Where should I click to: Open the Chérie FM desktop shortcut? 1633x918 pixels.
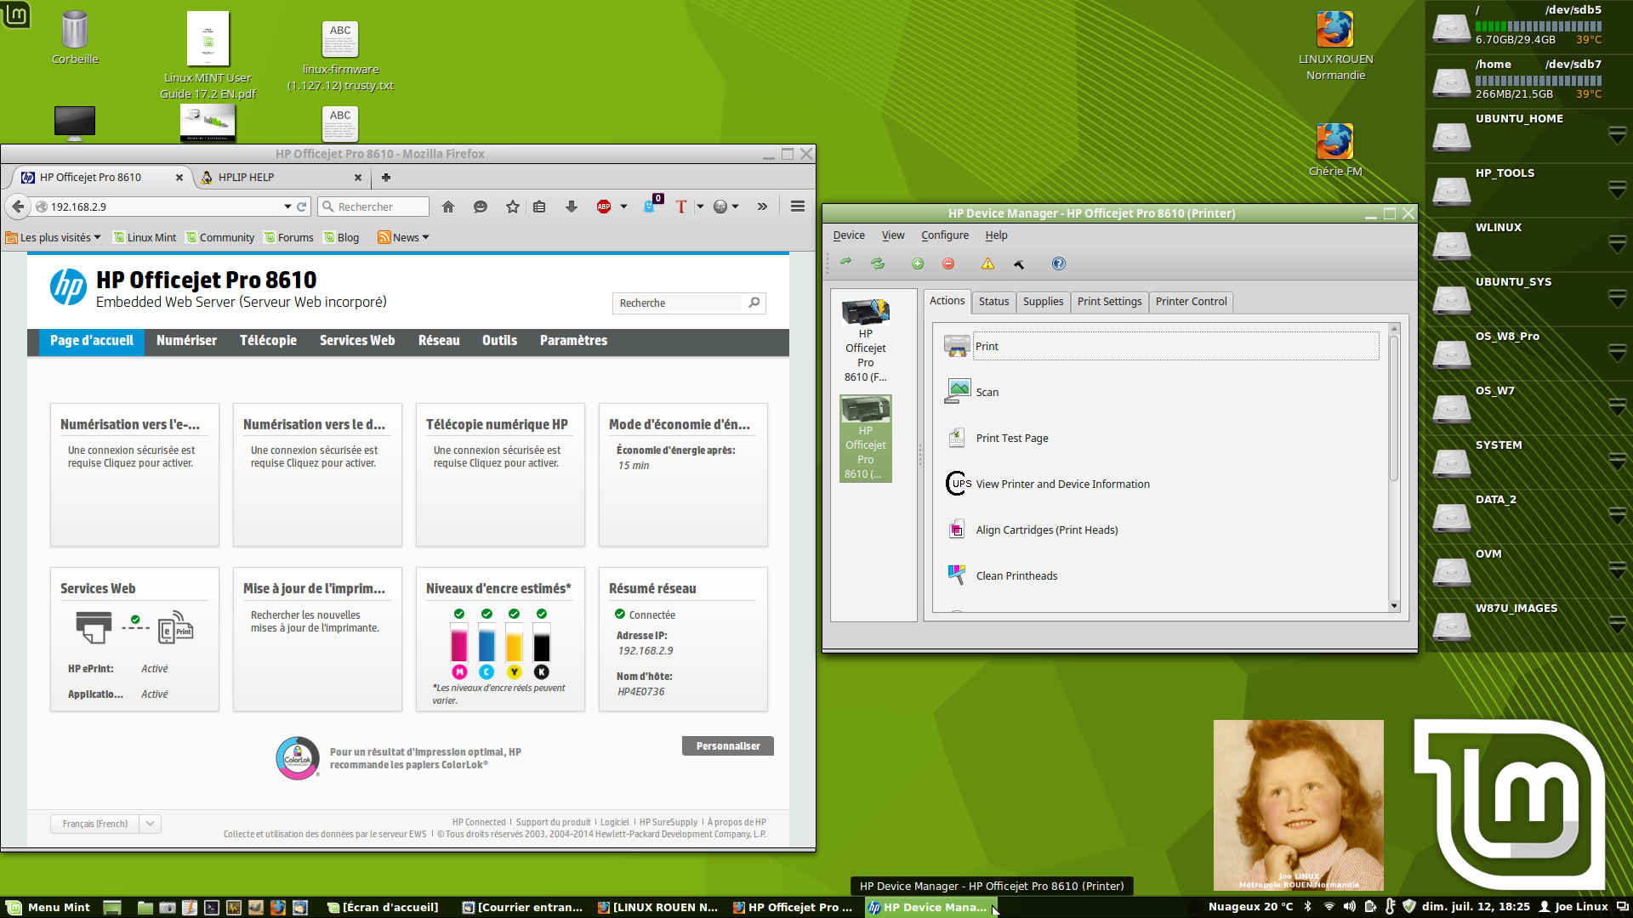pyautogui.click(x=1335, y=150)
